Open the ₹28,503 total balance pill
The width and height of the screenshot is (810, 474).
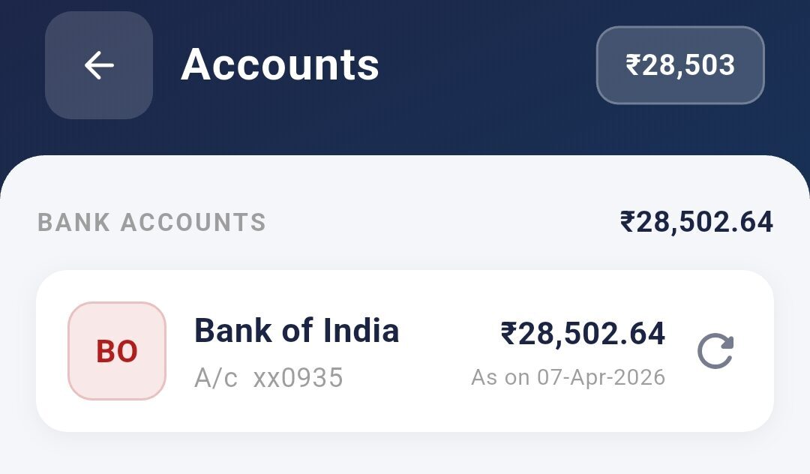pyautogui.click(x=680, y=65)
